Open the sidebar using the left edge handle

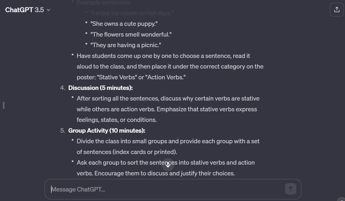[4, 105]
